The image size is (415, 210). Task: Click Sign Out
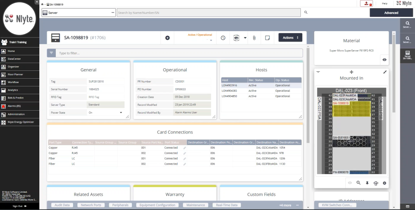pyautogui.click(x=19, y=206)
